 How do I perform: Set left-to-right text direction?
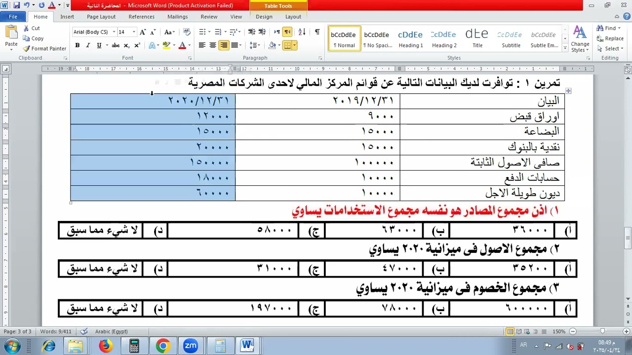(x=276, y=32)
